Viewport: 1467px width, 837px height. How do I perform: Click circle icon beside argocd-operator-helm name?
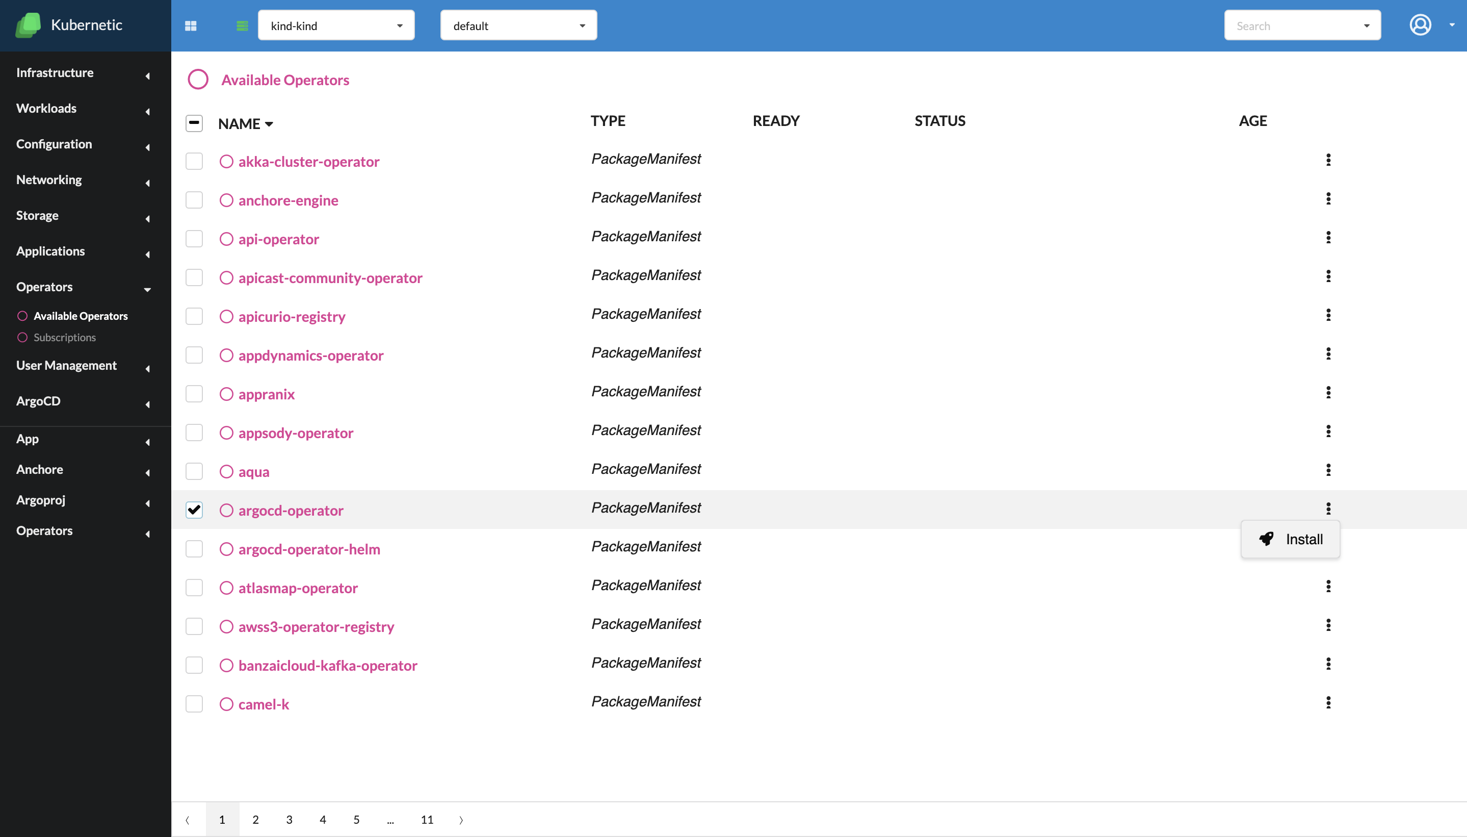[226, 549]
